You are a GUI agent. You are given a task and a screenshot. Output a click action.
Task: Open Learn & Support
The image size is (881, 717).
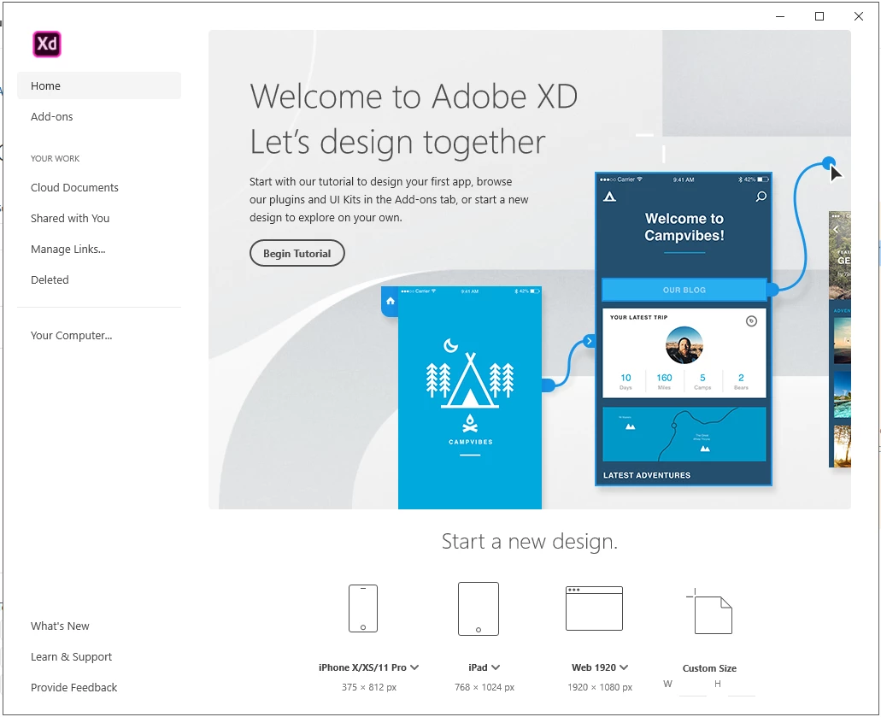(x=72, y=656)
